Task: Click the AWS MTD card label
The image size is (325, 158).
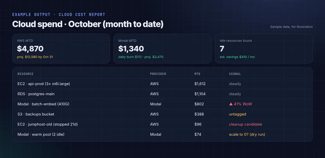Action: pyautogui.click(x=25, y=41)
